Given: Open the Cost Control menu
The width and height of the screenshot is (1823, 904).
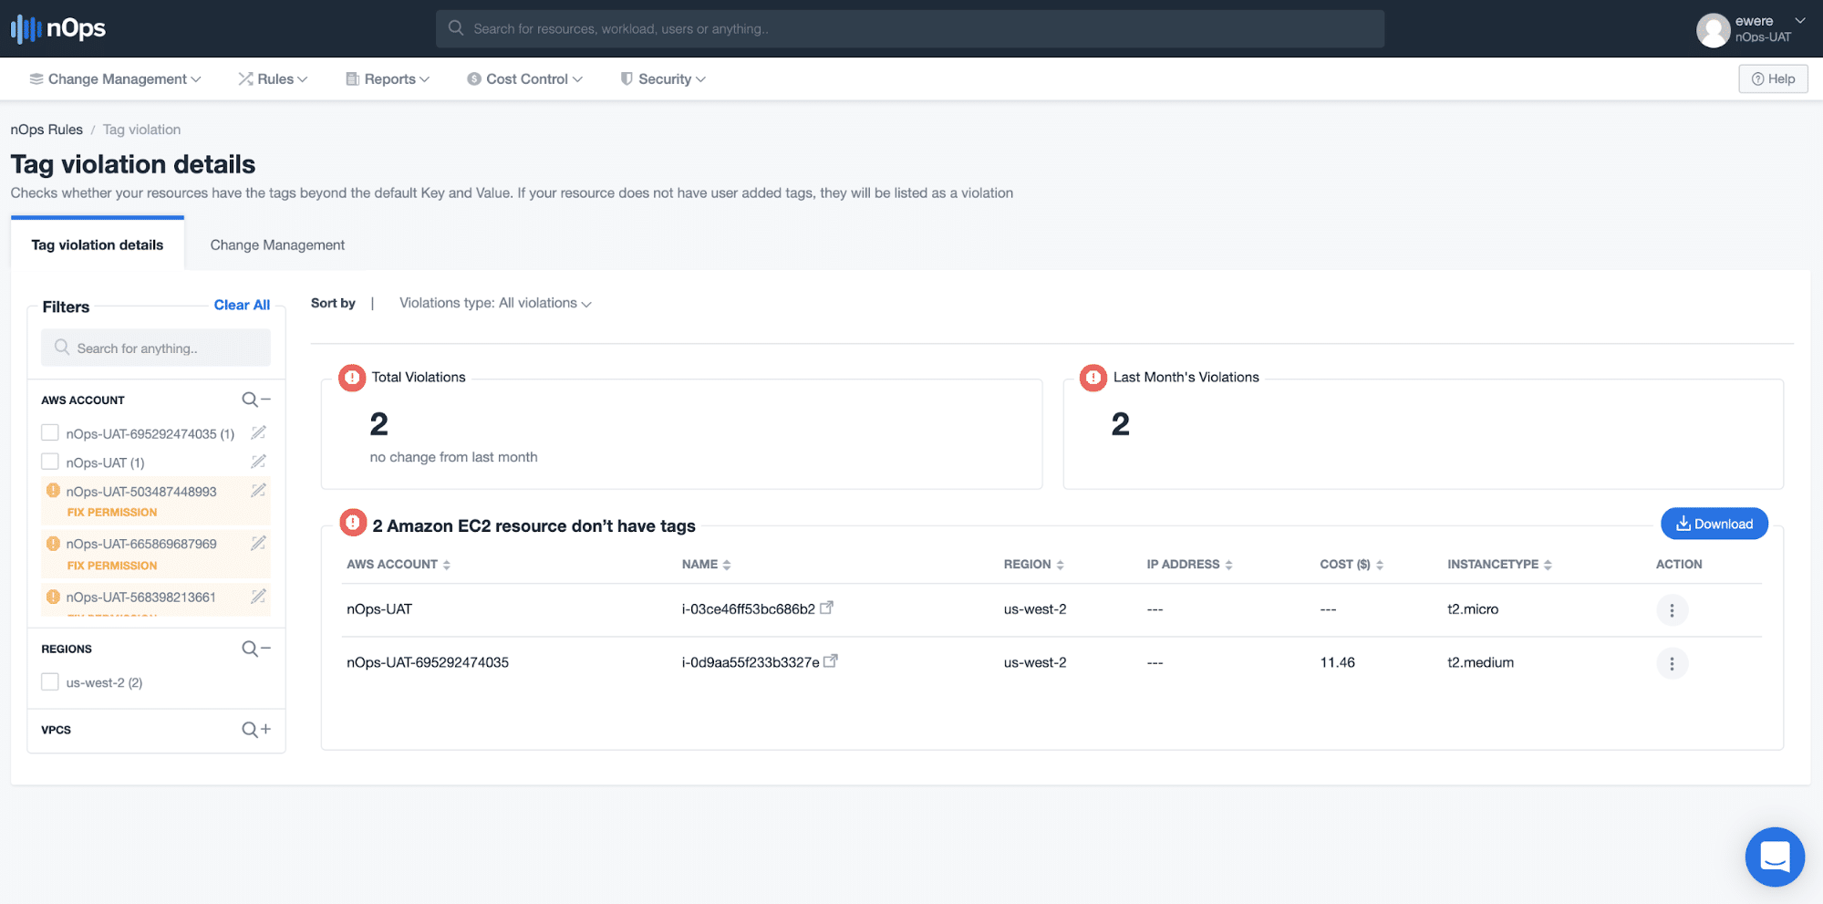Looking at the screenshot, I should click(524, 79).
